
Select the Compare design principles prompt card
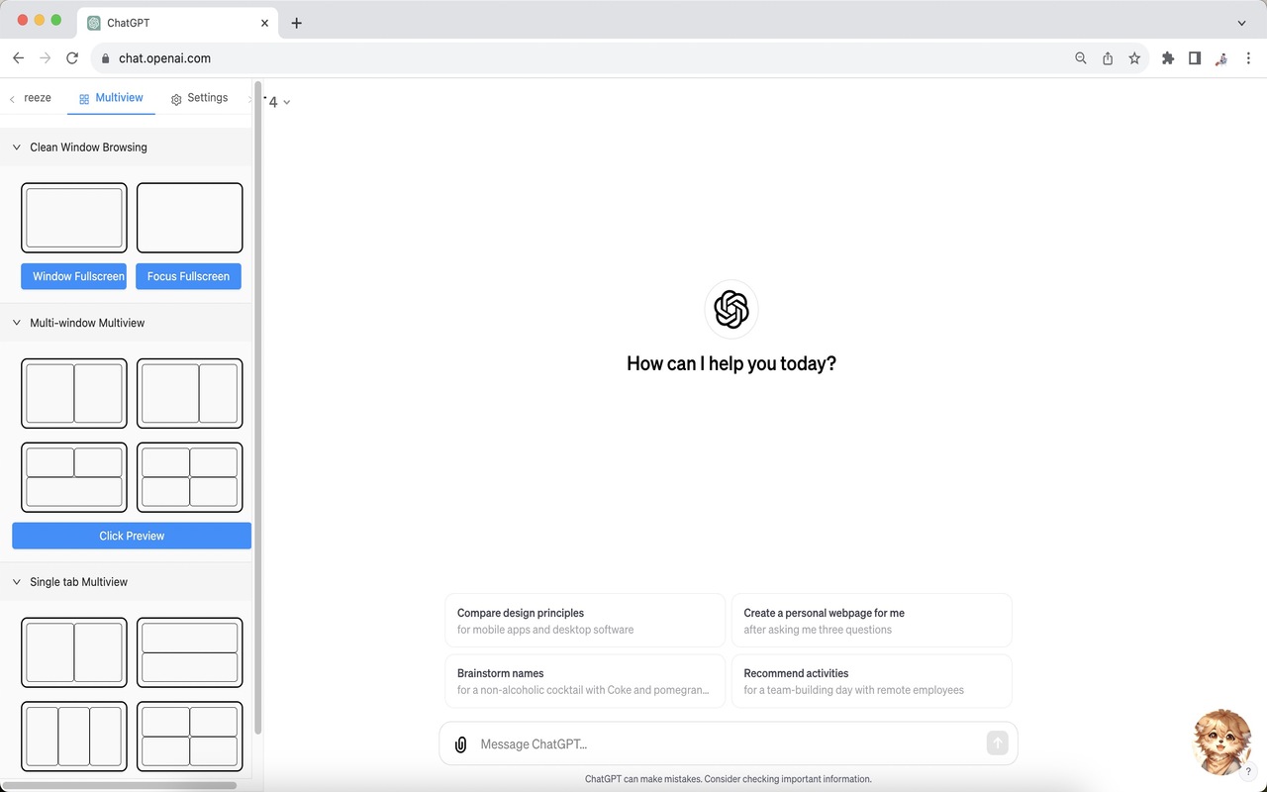click(x=584, y=620)
